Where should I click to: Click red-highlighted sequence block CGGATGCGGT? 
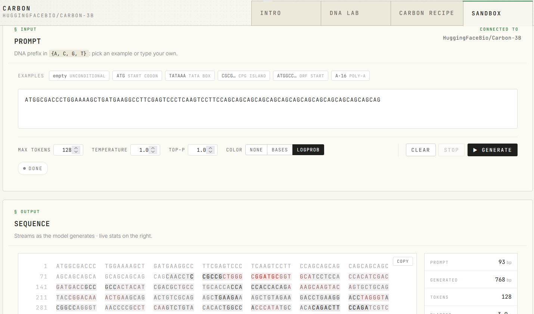point(271,277)
